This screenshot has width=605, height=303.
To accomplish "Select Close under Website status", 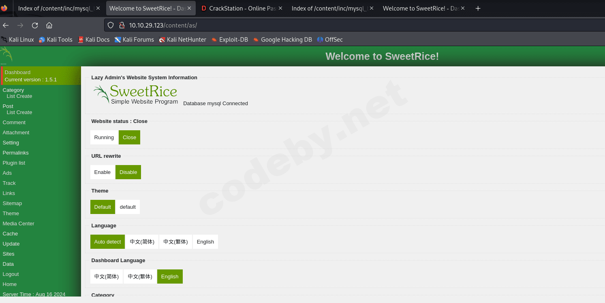I will [x=129, y=138].
